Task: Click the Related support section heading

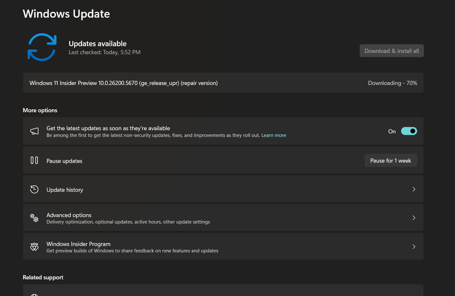Action: point(43,277)
